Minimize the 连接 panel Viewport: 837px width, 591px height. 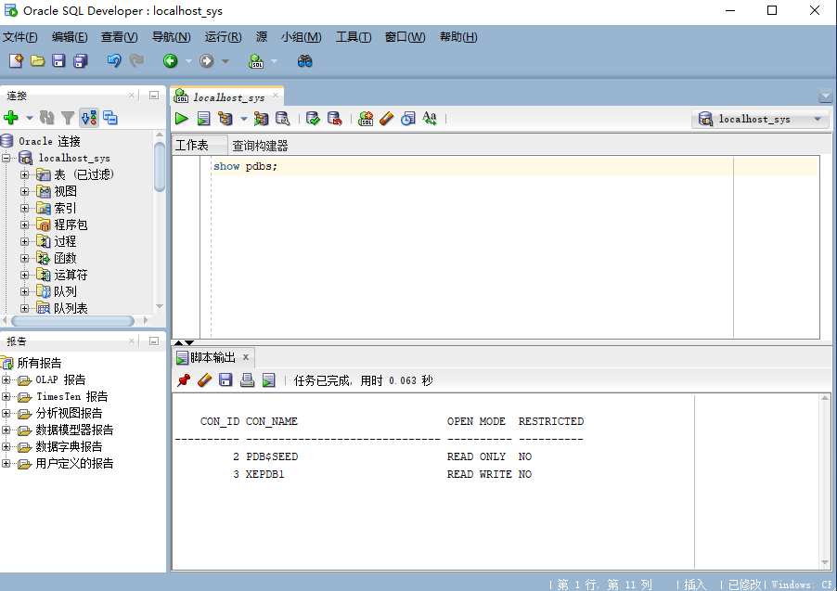tap(154, 96)
